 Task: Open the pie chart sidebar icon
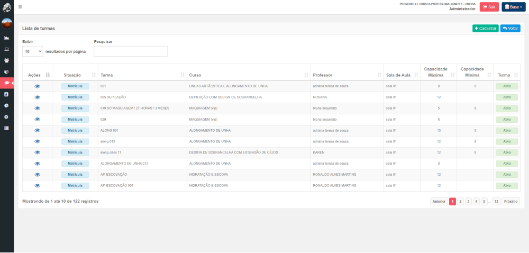point(6,105)
